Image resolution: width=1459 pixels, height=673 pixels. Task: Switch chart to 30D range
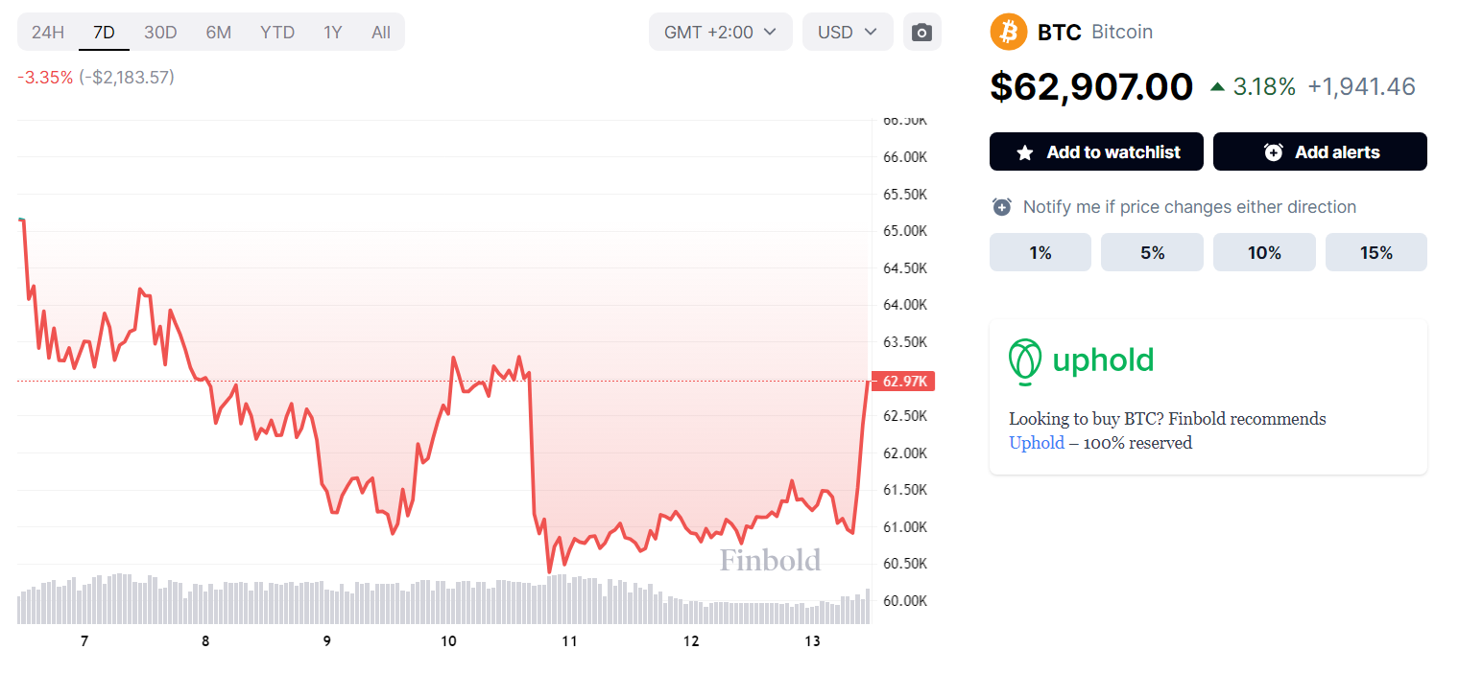tap(160, 33)
